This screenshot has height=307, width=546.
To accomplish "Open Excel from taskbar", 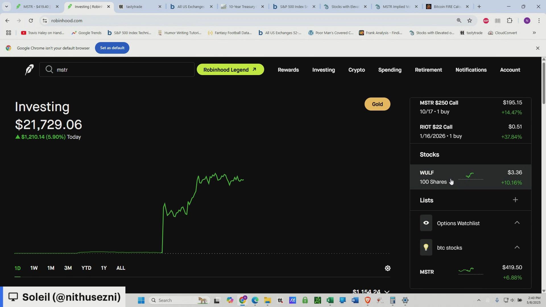I will click(330, 300).
